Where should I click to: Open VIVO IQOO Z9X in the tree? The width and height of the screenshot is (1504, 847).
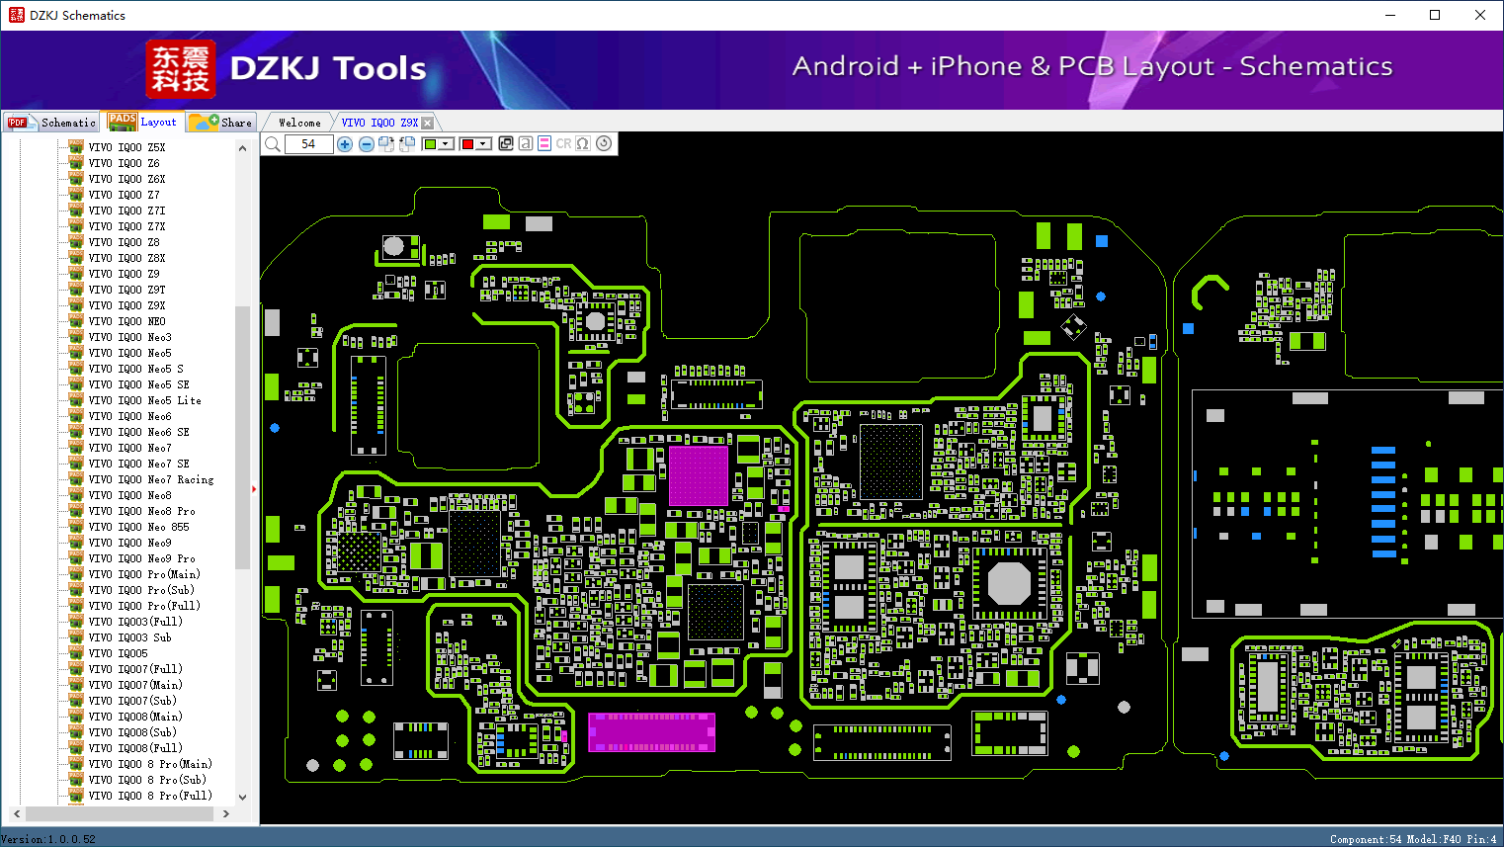point(127,305)
